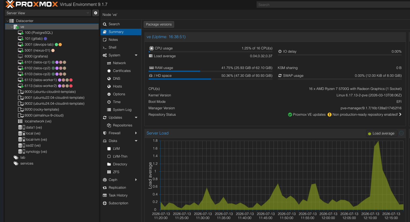
Task: Expand the Firewall submenu arrow
Action: point(136,133)
